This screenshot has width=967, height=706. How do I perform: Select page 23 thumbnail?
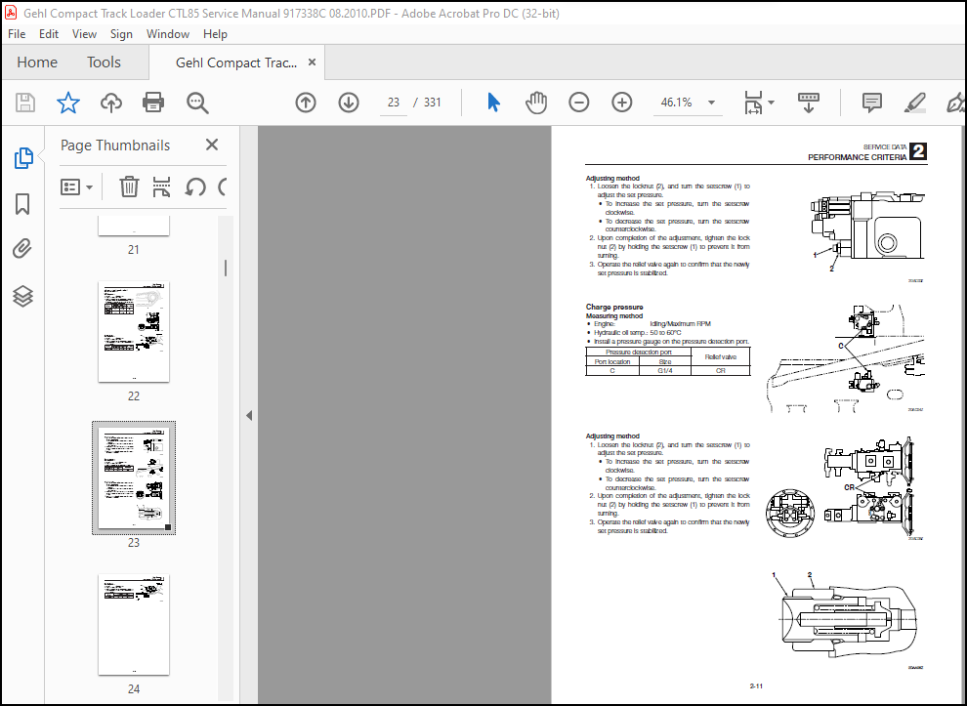(134, 478)
